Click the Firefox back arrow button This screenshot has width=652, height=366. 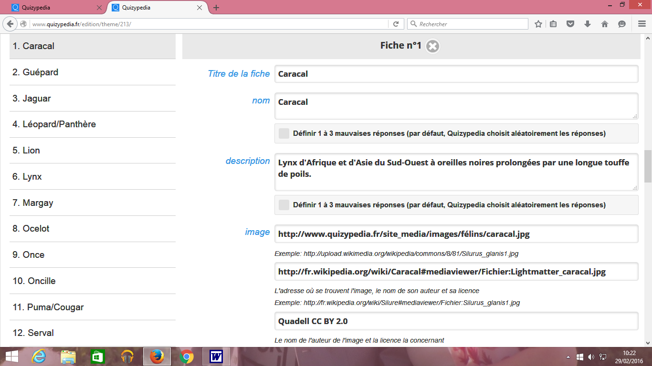[10, 24]
